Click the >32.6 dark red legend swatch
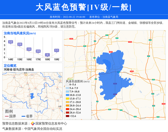The width and height of the screenshot is (168, 132). coord(67,116)
